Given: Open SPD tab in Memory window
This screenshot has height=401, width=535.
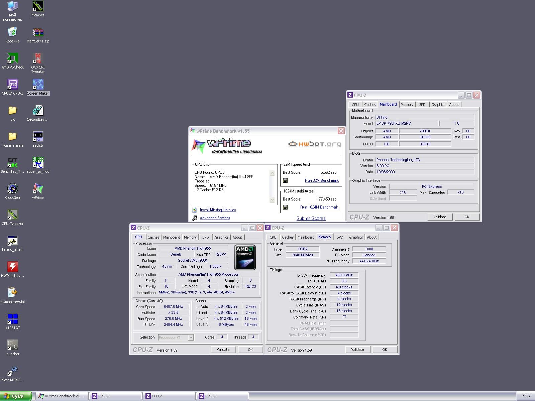Looking at the screenshot, I should point(340,237).
